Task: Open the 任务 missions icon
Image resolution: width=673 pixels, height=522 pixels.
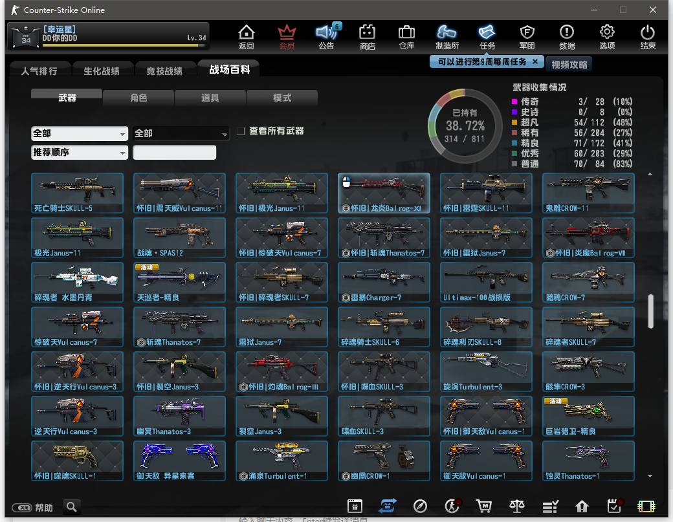Action: click(x=487, y=37)
